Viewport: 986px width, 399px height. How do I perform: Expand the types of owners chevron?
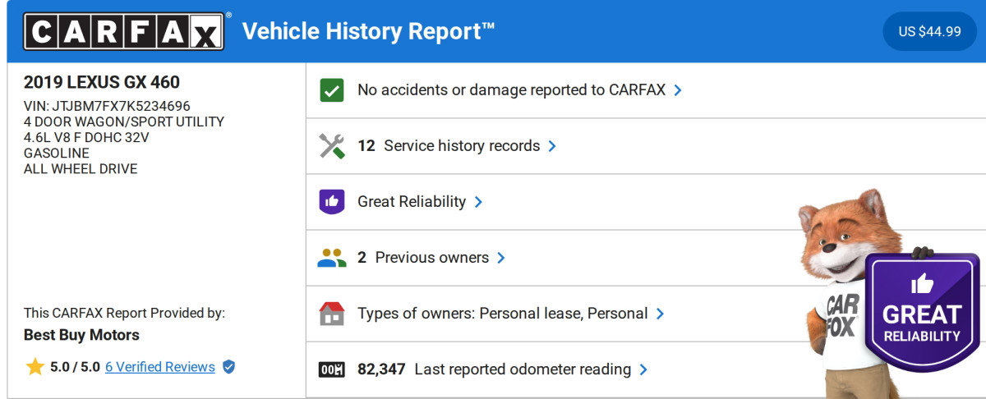coord(660,314)
